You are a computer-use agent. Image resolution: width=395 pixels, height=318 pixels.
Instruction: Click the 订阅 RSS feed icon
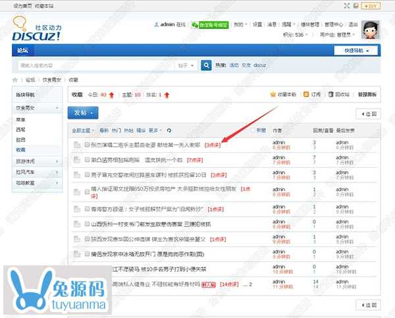point(307,95)
